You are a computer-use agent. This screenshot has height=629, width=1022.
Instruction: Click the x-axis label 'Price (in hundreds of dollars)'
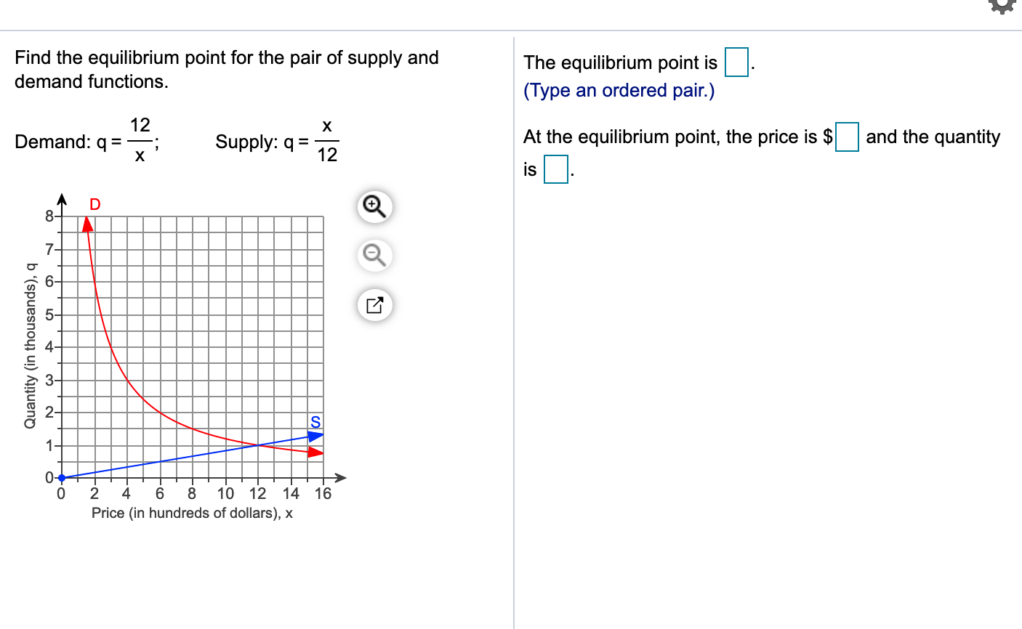[x=192, y=513]
